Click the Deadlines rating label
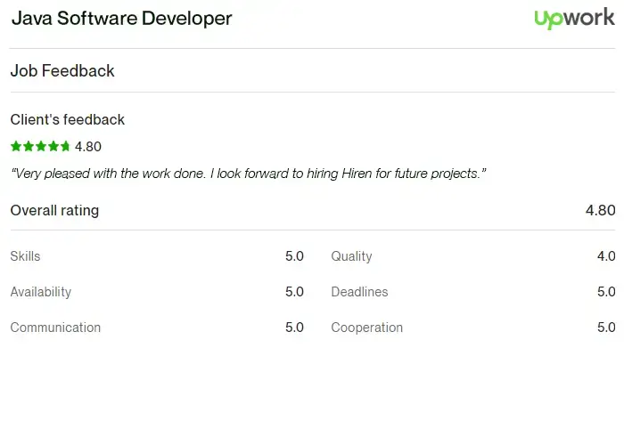The image size is (624, 445). coord(359,292)
